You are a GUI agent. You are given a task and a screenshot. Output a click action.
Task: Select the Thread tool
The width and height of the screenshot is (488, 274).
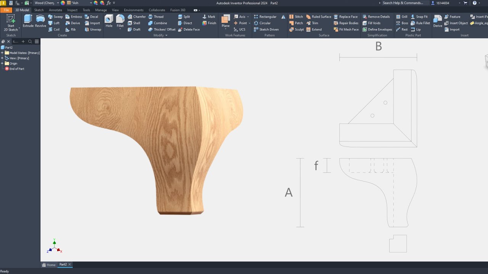[x=156, y=17]
